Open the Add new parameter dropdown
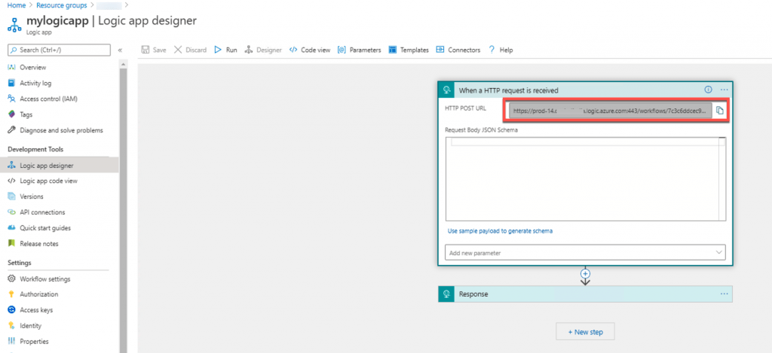Screen dimensions: 772x353 pos(585,253)
